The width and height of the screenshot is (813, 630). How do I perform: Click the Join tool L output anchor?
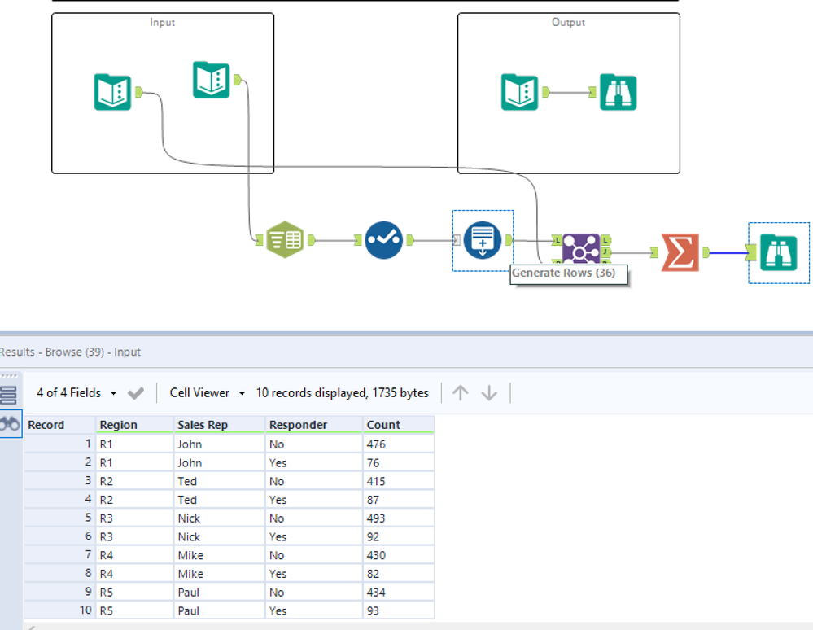[x=605, y=240]
